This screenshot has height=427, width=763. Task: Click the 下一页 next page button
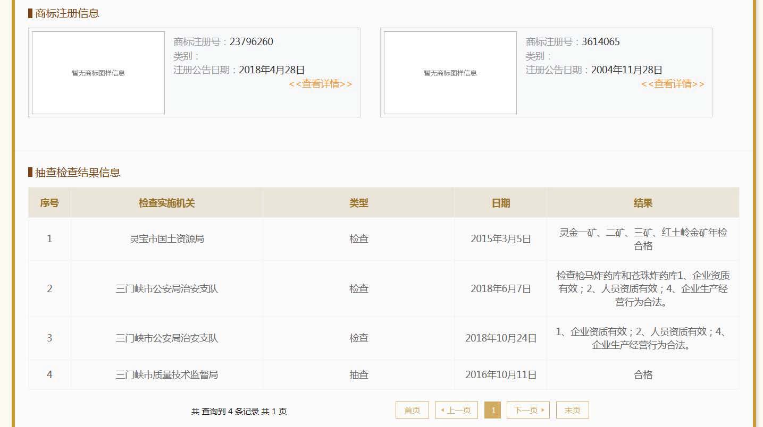coord(528,410)
